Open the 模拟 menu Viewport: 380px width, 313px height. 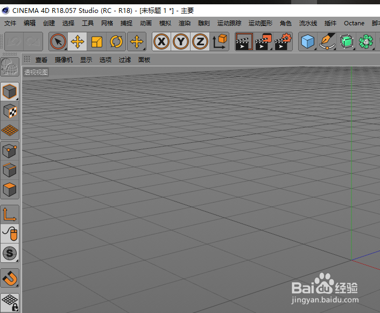pos(165,23)
